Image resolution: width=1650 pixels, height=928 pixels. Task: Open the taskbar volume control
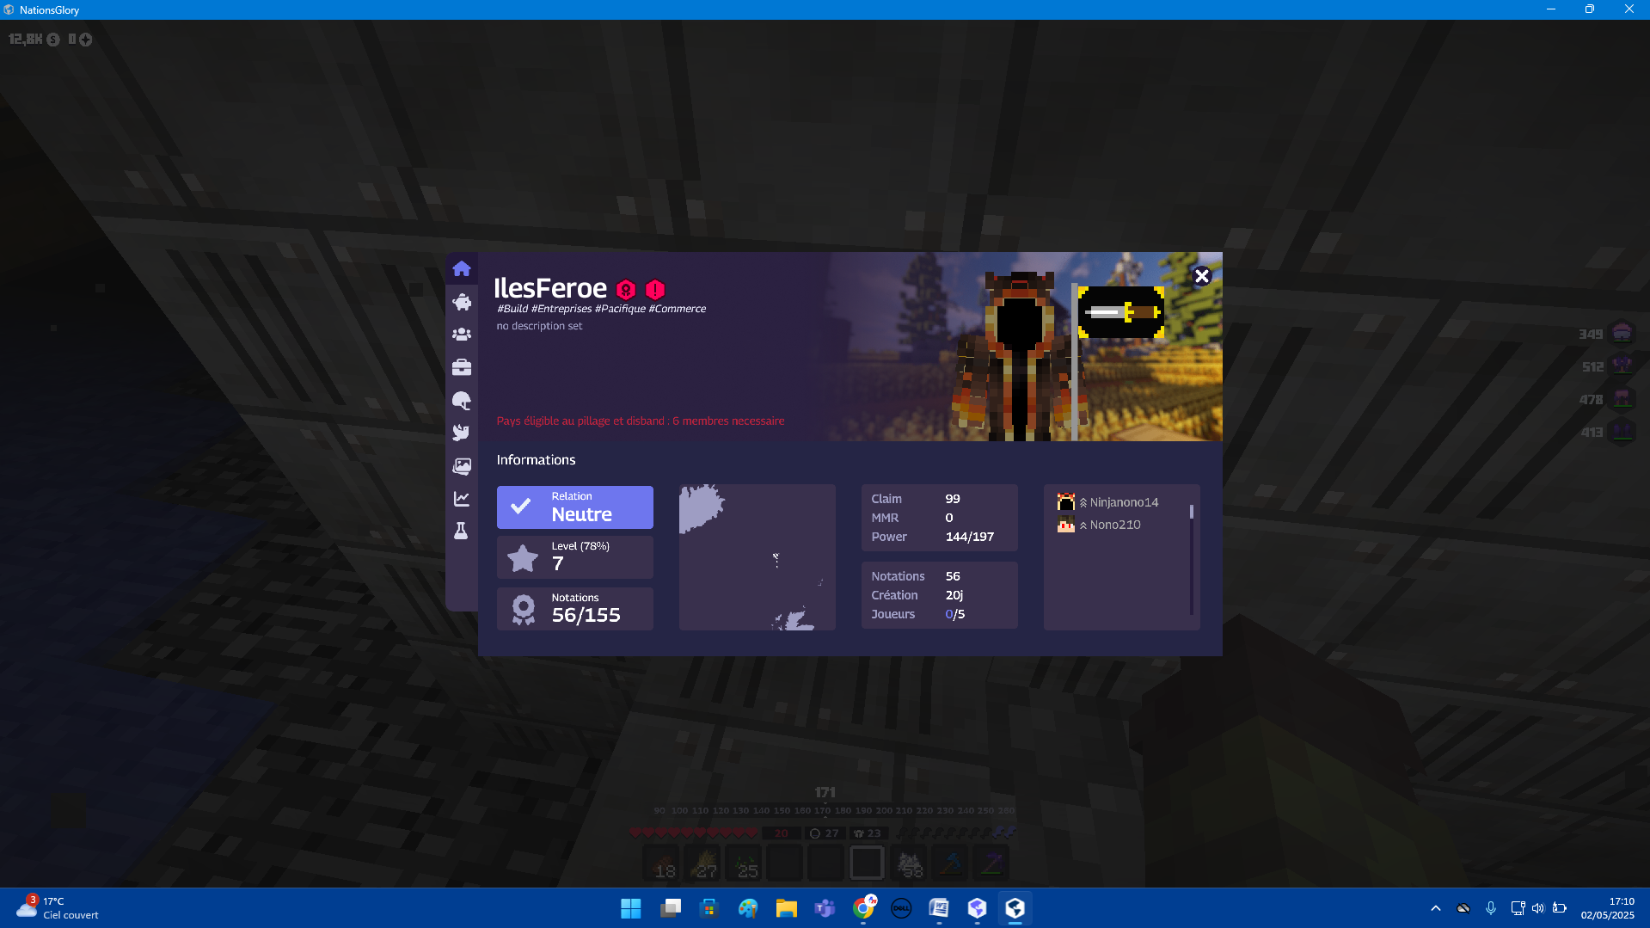pyautogui.click(x=1538, y=908)
